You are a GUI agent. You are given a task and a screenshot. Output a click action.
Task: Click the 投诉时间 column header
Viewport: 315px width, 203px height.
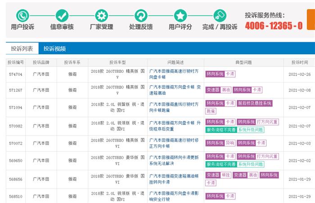pos(300,62)
